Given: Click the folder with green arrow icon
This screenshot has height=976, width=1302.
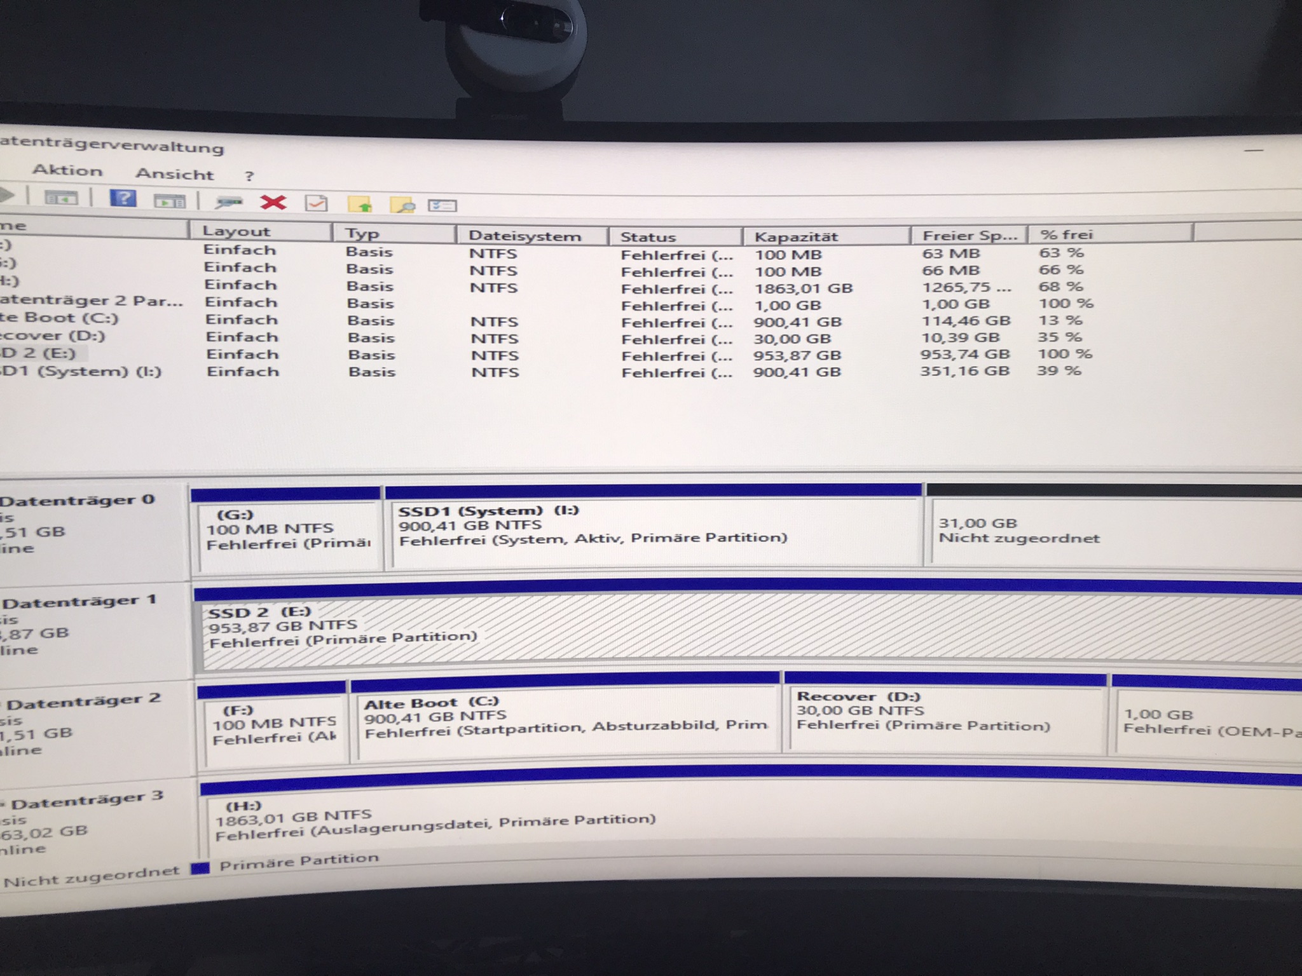Looking at the screenshot, I should click(x=360, y=205).
